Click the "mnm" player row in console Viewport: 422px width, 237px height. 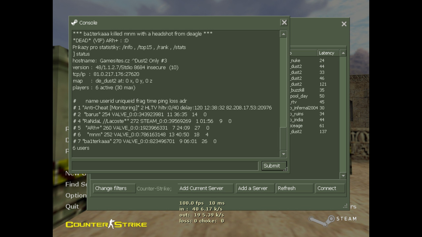point(140,135)
